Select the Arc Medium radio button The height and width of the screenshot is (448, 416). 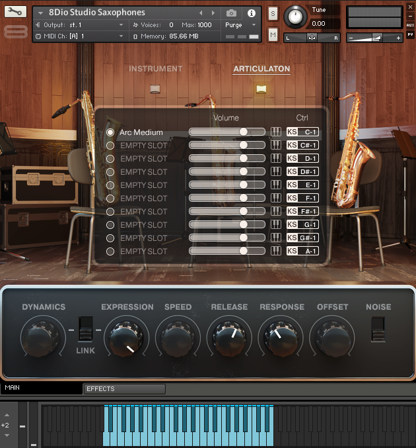point(110,132)
